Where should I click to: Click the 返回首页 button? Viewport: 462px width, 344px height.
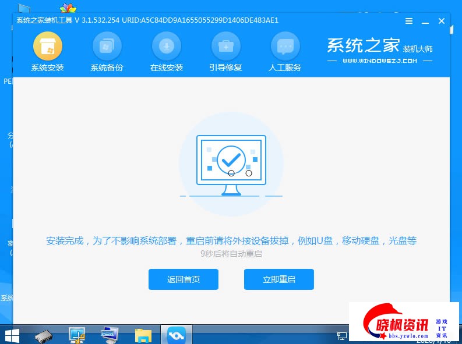tap(184, 279)
